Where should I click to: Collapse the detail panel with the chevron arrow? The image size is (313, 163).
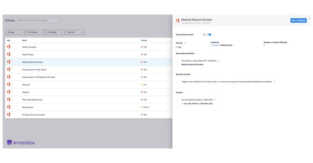tap(310, 18)
